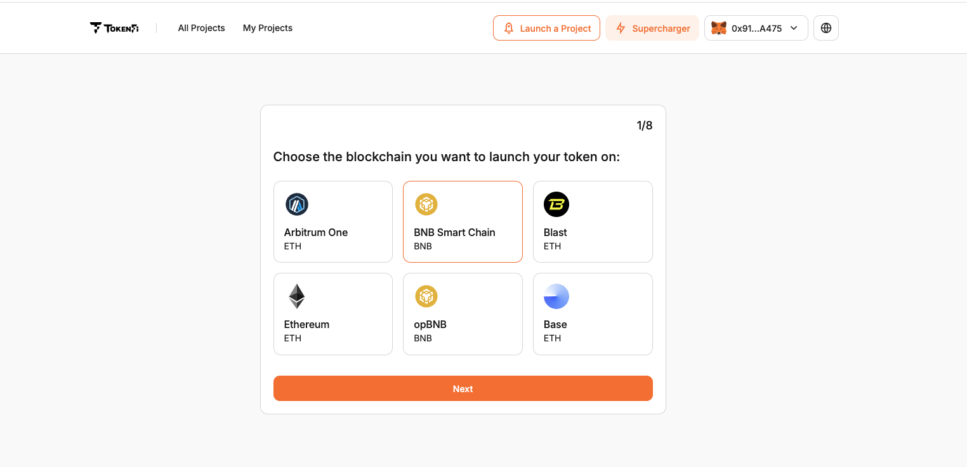Screen dimensions: 967x467
Task: Navigate to All Projects
Action: tap(201, 28)
